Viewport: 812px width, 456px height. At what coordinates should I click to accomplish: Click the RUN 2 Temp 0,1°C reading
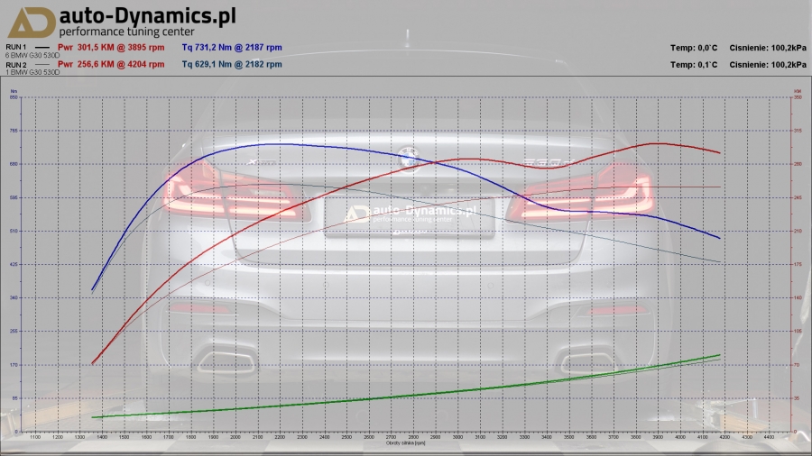[694, 65]
